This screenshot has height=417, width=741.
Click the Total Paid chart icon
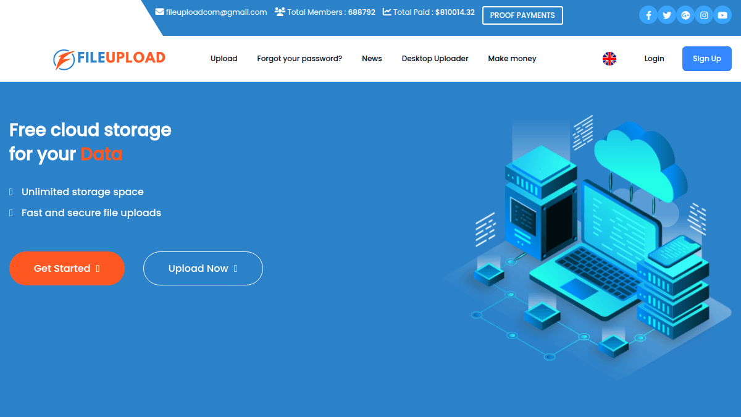[386, 11]
